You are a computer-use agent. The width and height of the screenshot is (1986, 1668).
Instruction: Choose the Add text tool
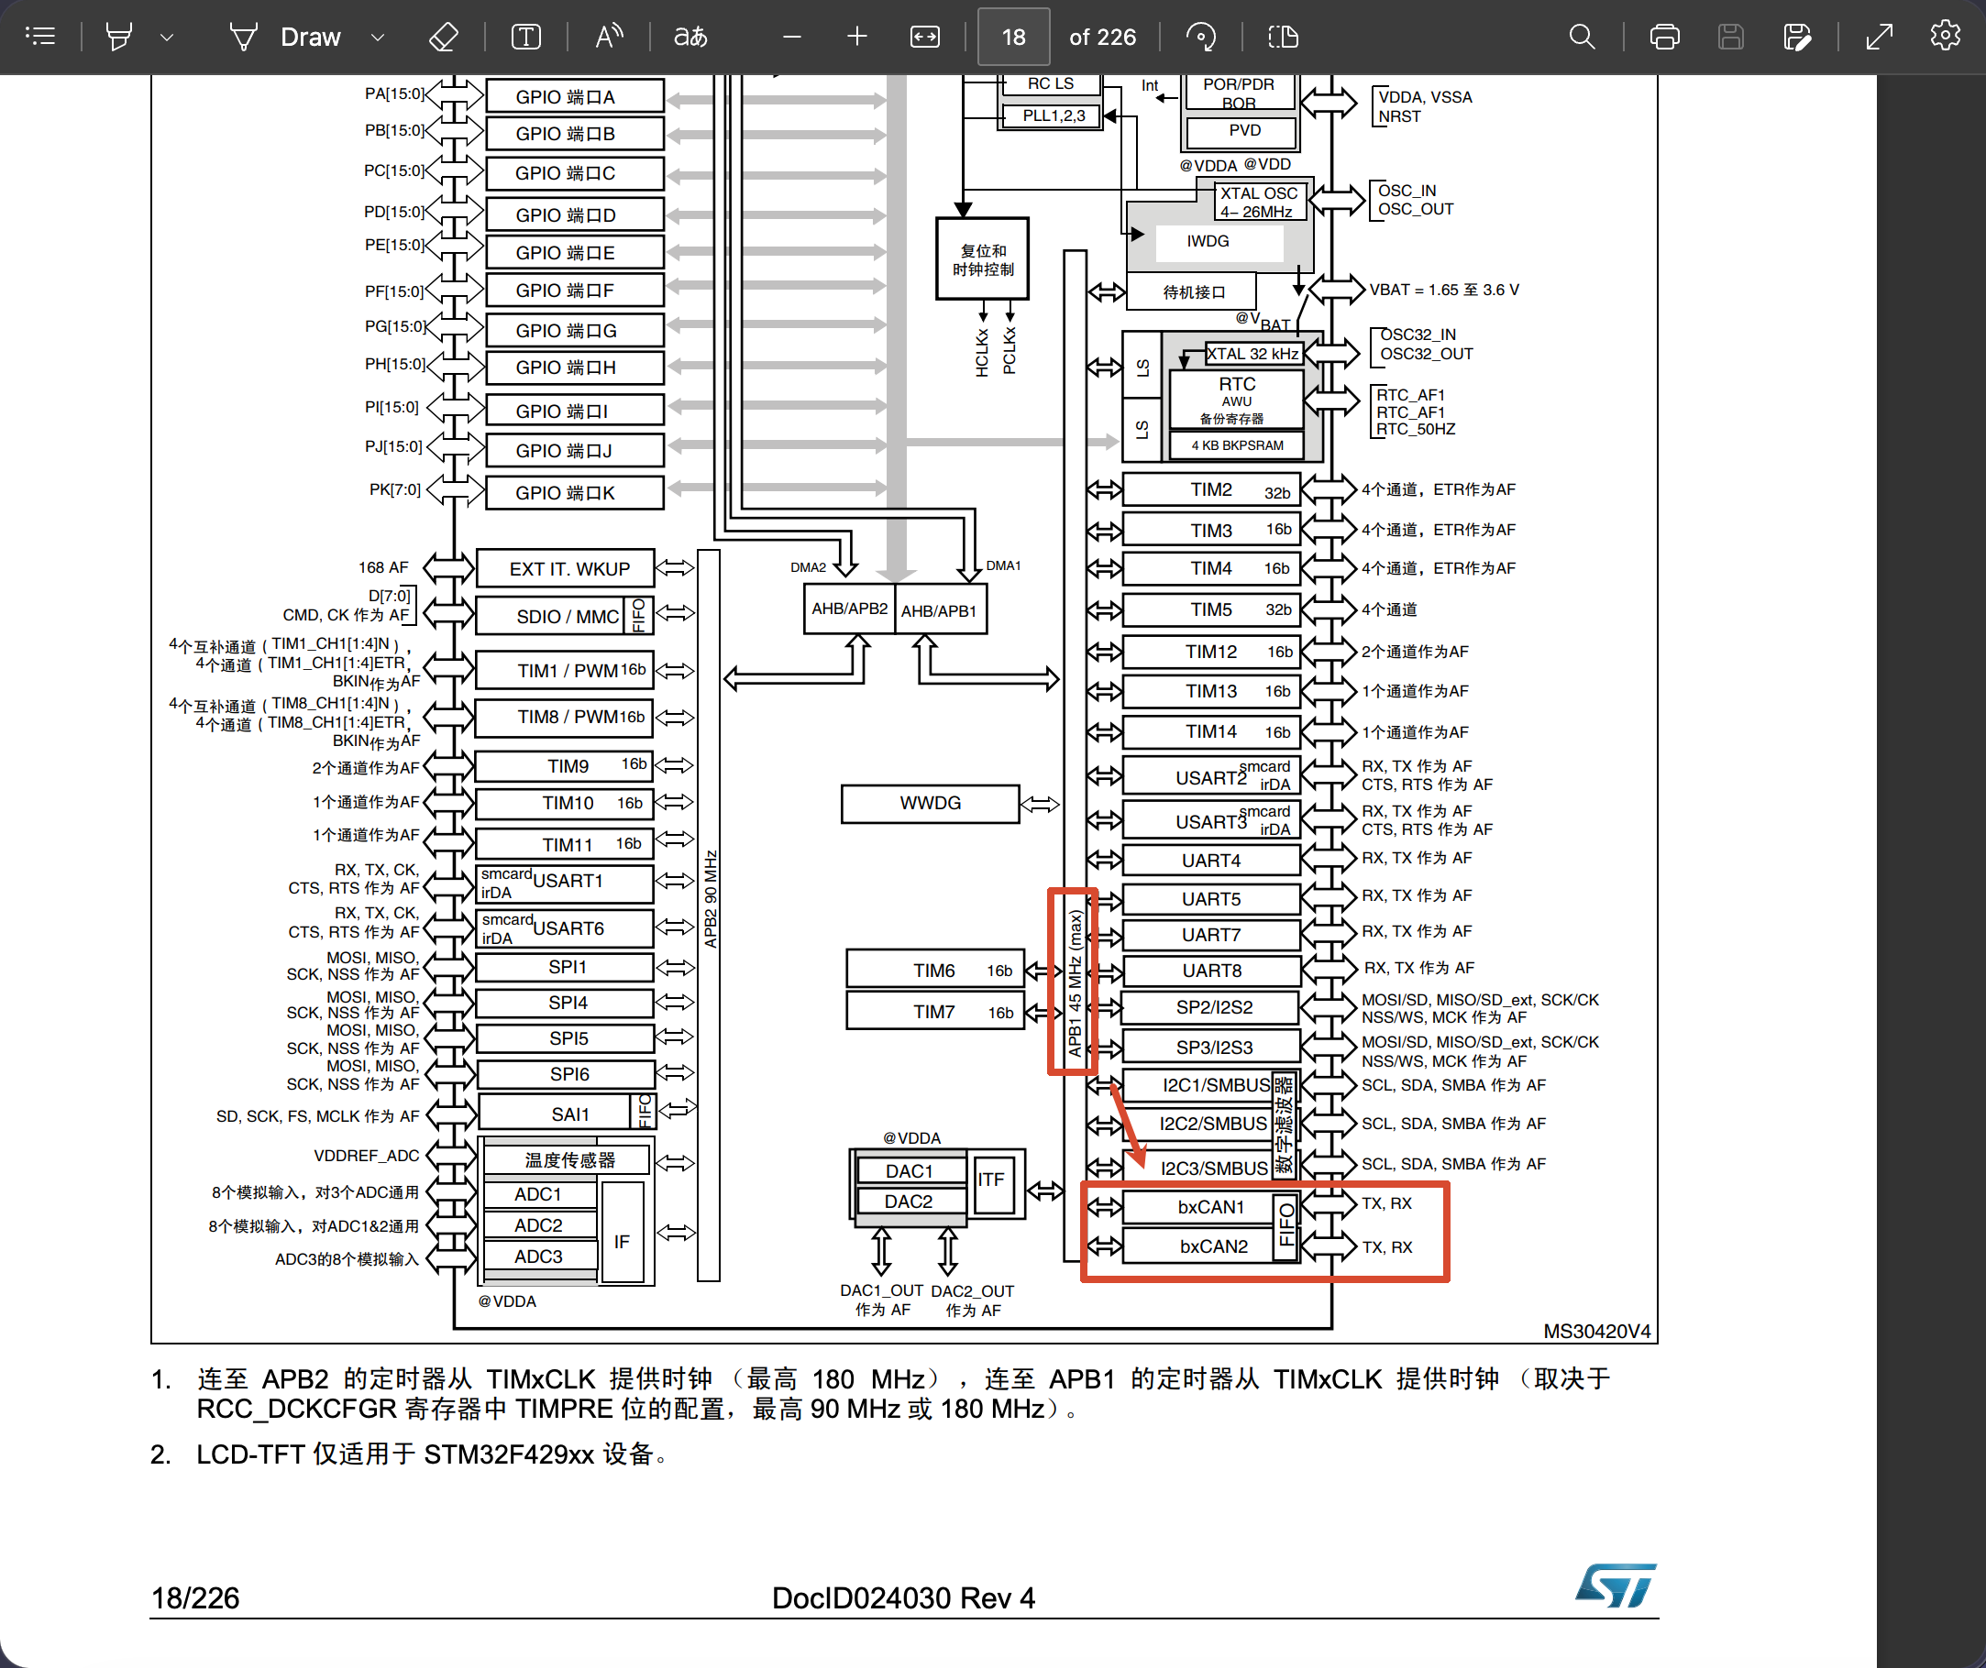point(526,37)
